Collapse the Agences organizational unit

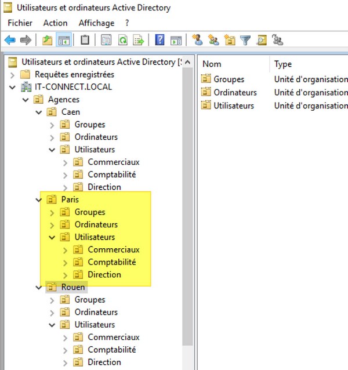point(26,100)
